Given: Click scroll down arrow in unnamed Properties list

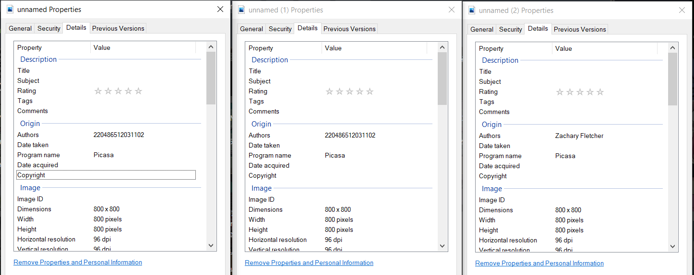Looking at the screenshot, I should pos(211,245).
